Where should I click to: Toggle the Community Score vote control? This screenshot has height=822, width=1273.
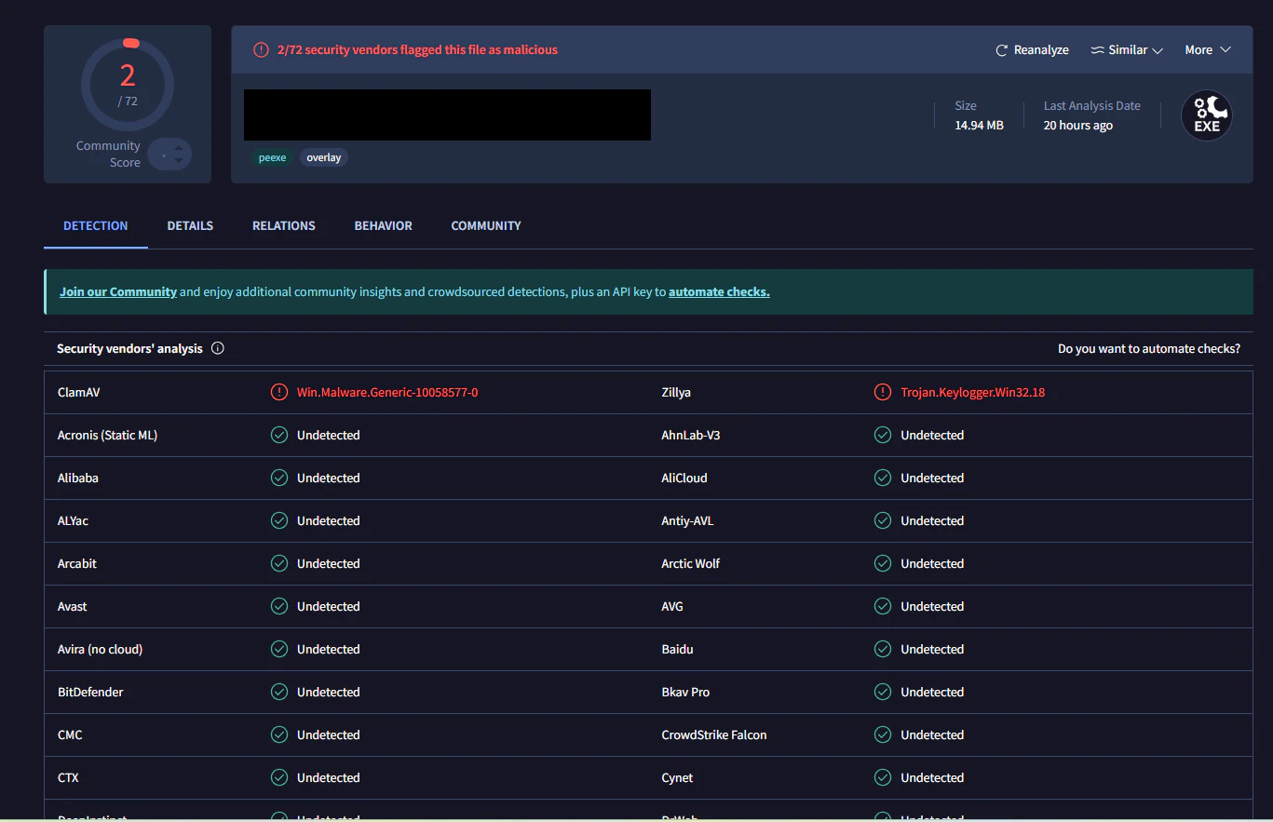coord(169,155)
